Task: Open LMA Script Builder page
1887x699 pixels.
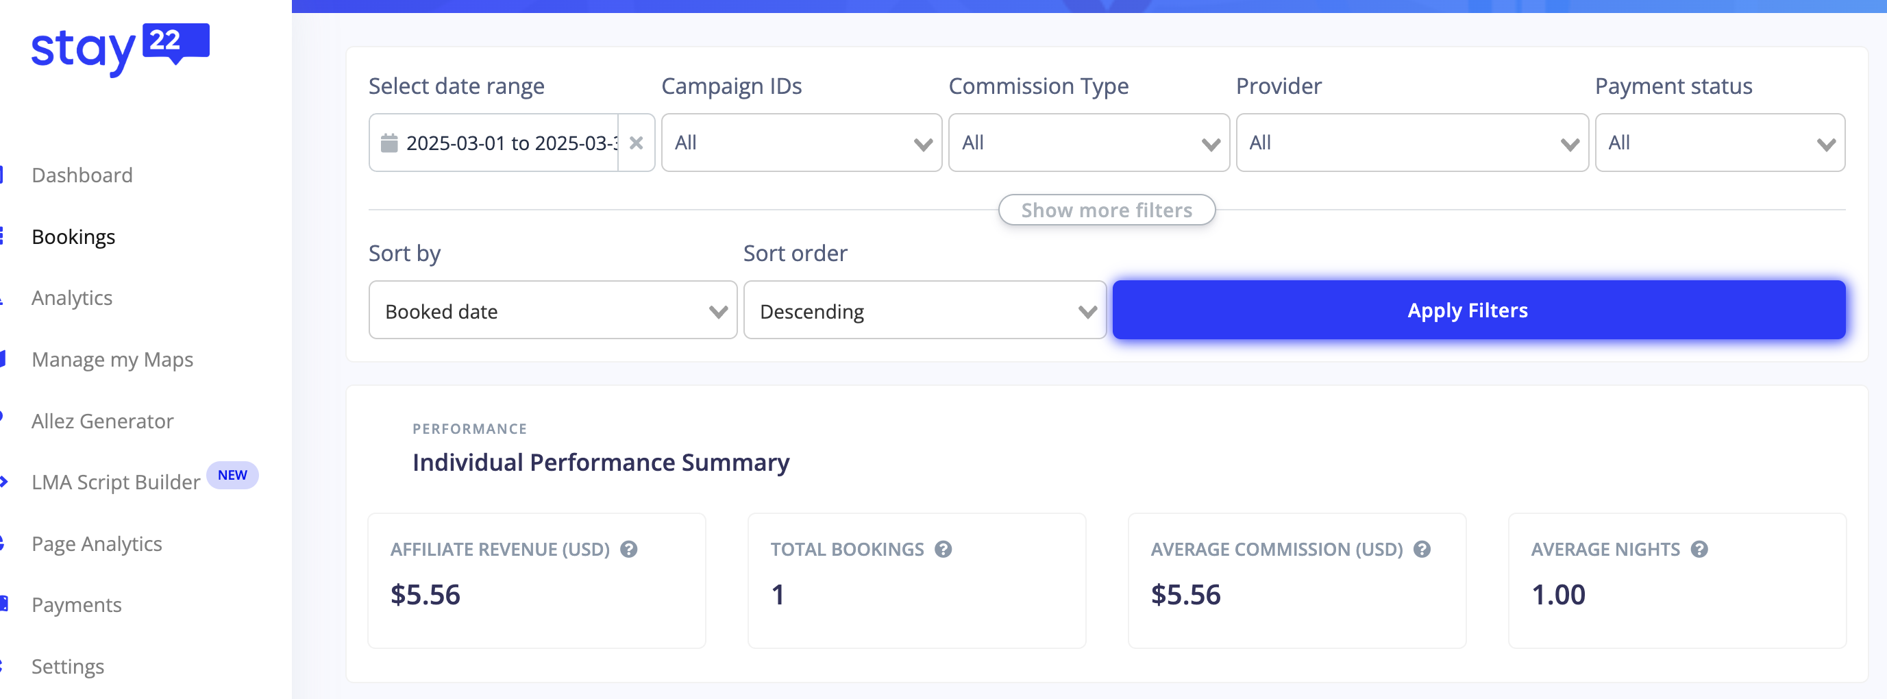Action: (116, 482)
